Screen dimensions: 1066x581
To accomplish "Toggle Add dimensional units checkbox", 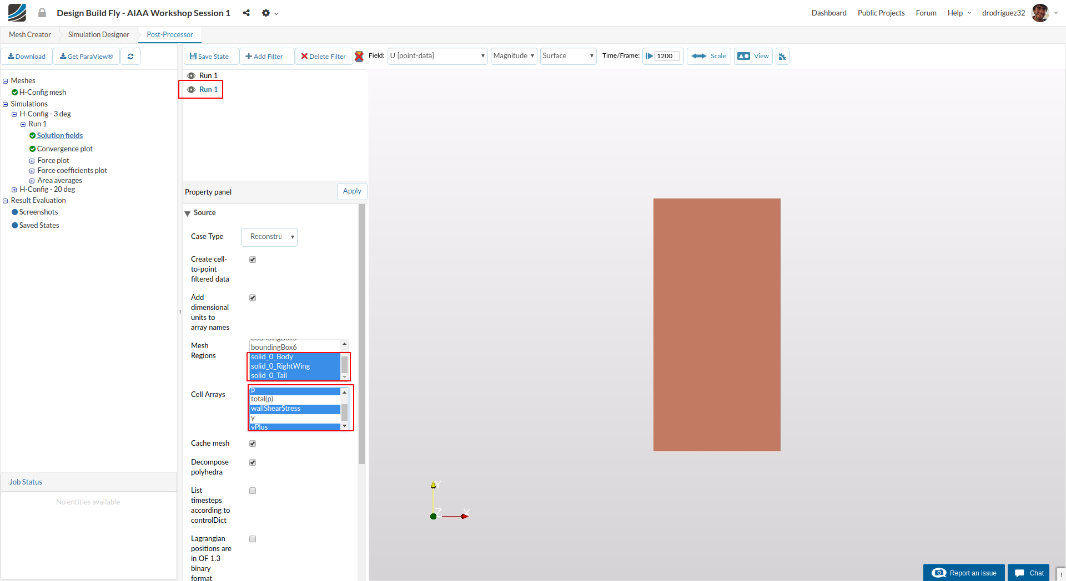I will [253, 298].
